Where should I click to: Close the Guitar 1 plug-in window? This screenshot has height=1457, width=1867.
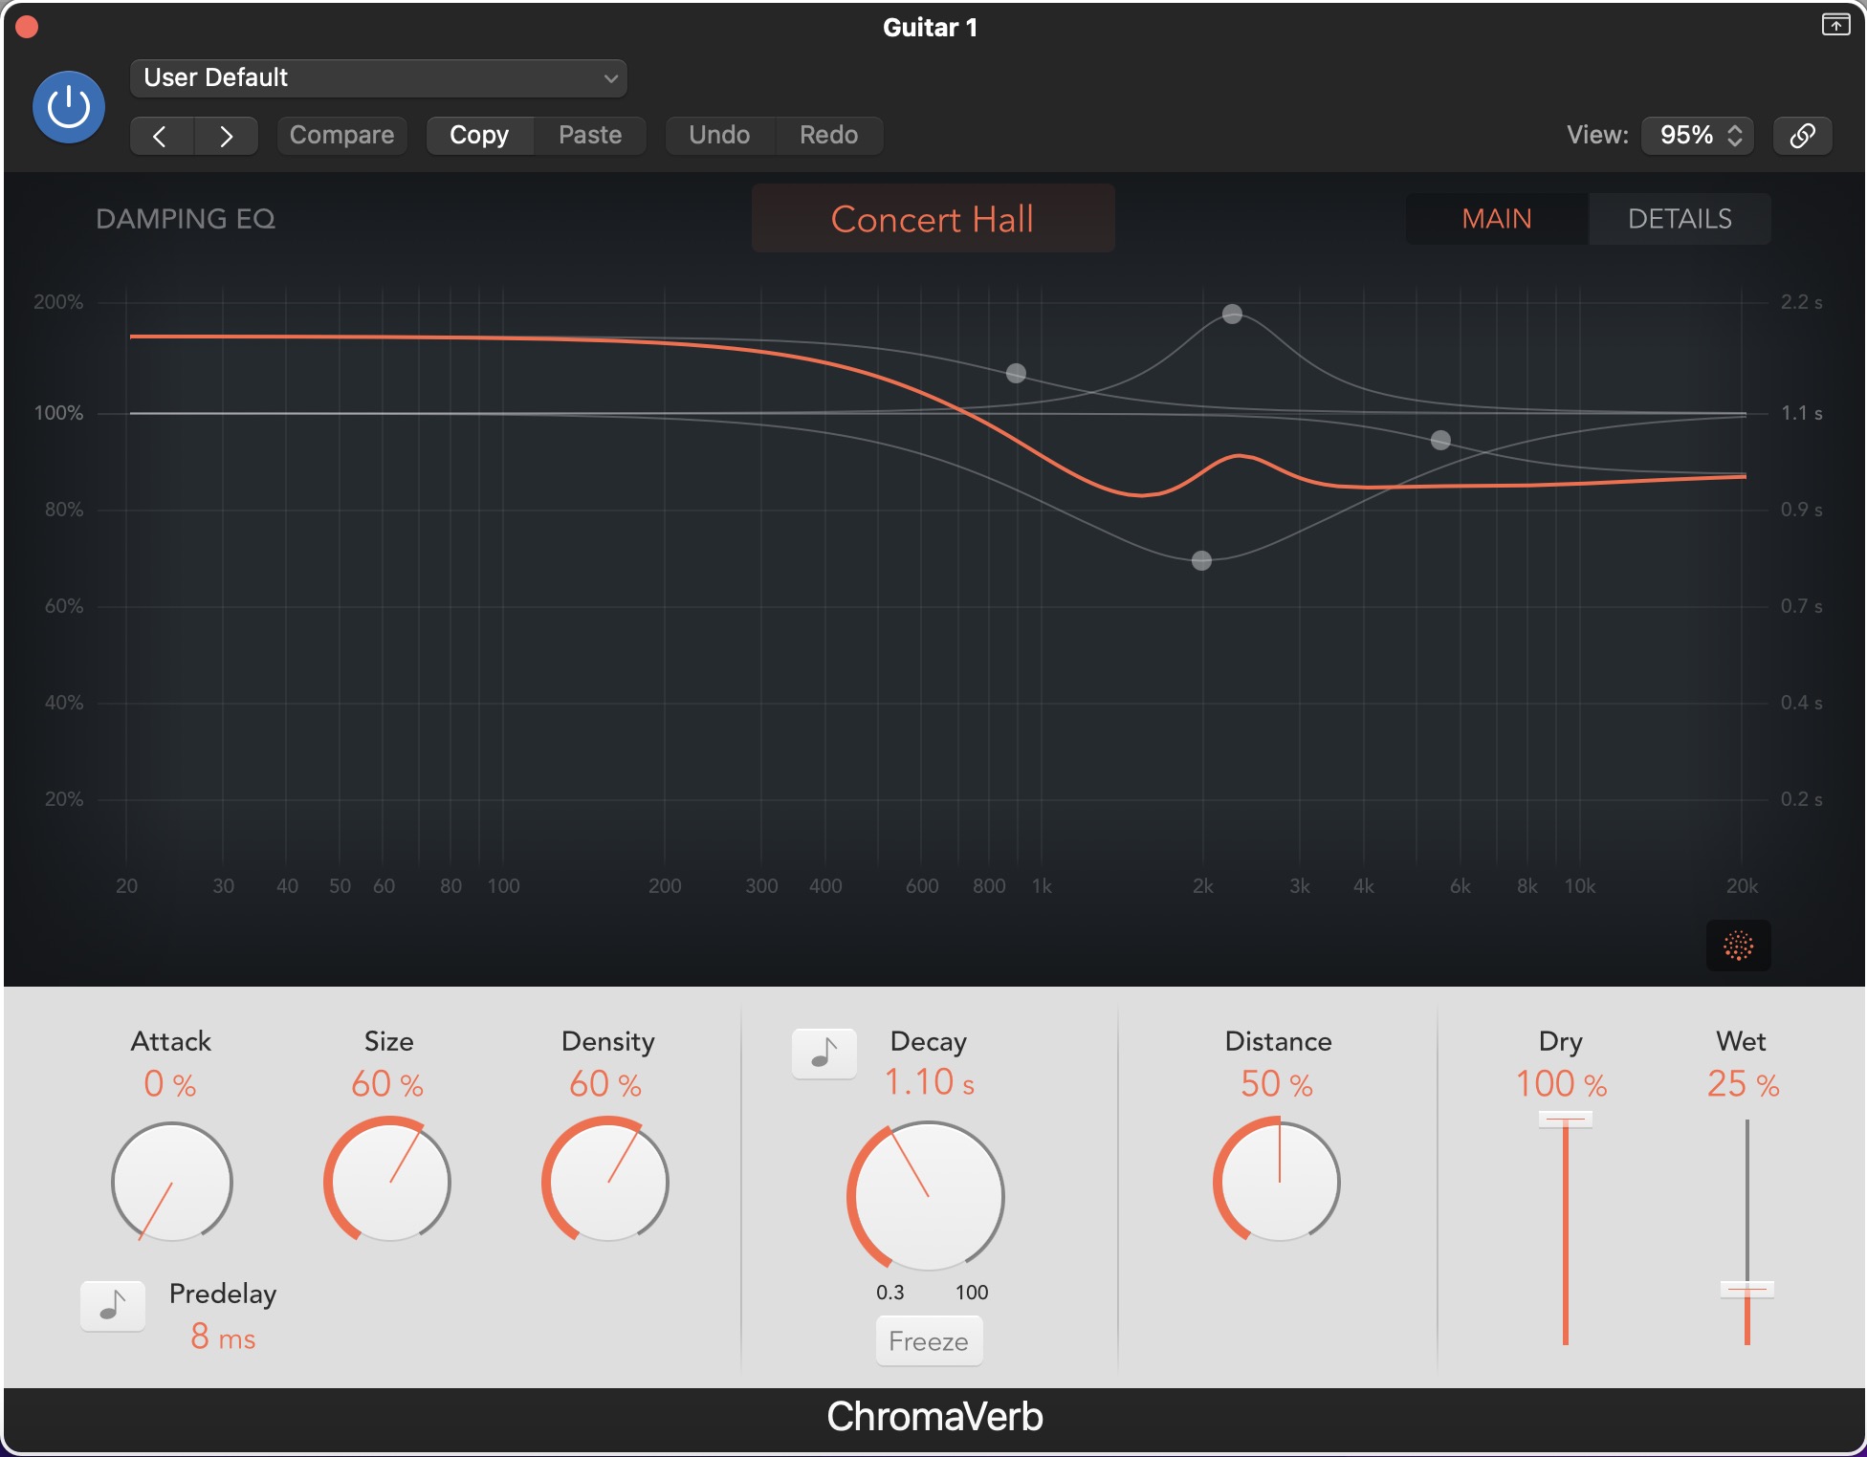tap(27, 27)
